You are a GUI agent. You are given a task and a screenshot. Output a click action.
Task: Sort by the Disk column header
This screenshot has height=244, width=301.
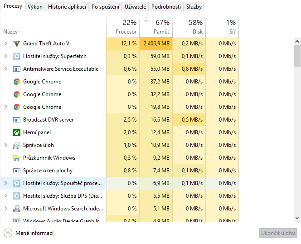189,27
